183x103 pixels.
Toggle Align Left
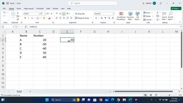click(57, 18)
